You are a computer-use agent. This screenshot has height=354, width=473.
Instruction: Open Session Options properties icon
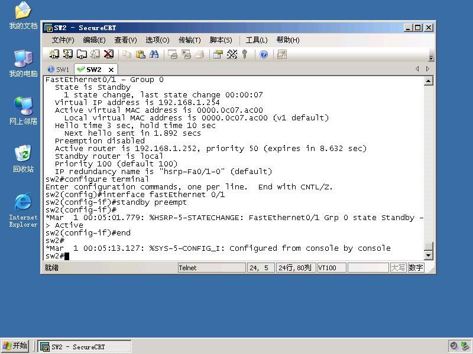218,54
